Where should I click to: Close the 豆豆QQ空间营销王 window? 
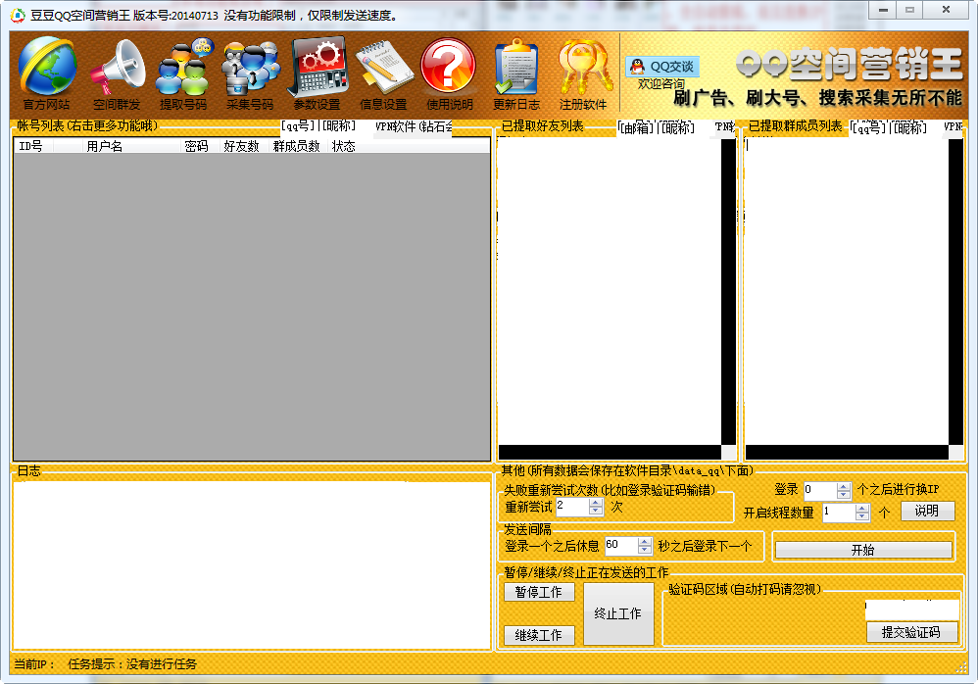click(947, 10)
